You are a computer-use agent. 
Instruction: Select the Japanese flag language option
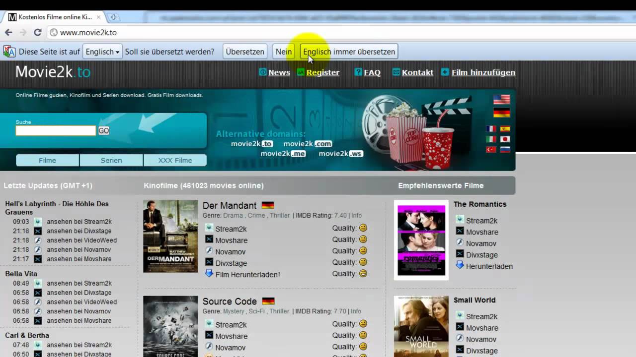point(505,139)
